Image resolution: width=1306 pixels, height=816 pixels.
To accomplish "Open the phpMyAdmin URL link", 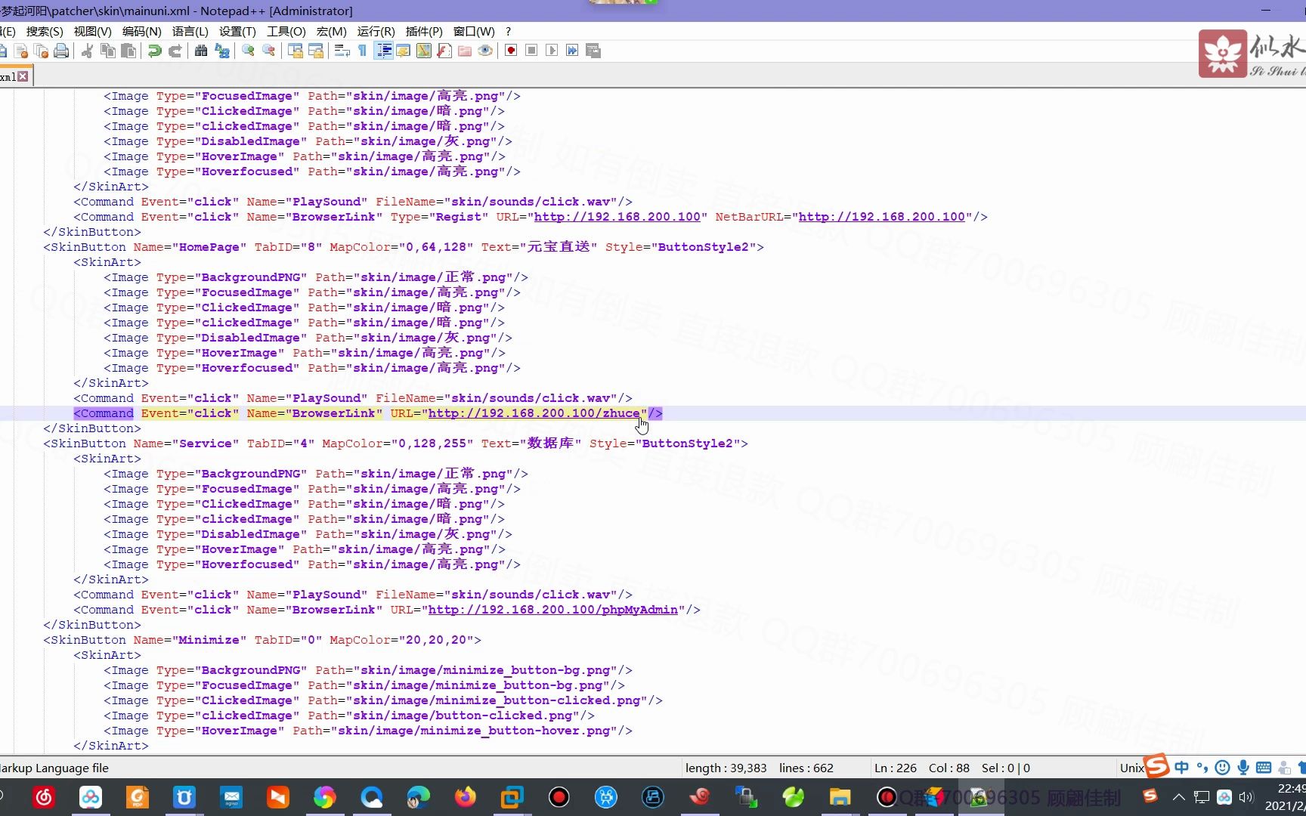I will (x=553, y=610).
